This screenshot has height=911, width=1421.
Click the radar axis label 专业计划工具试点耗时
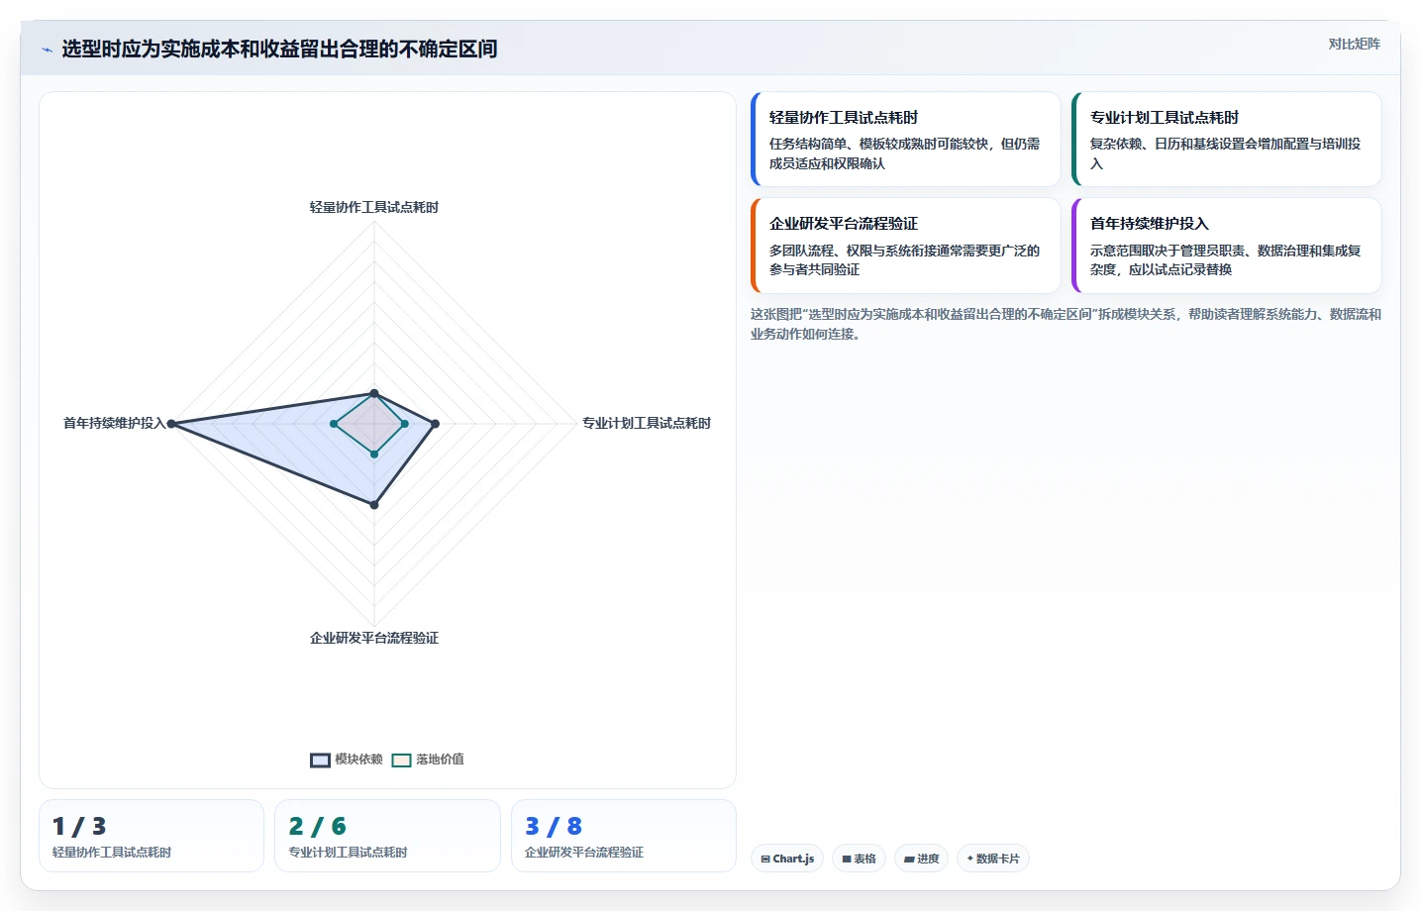pyautogui.click(x=647, y=423)
